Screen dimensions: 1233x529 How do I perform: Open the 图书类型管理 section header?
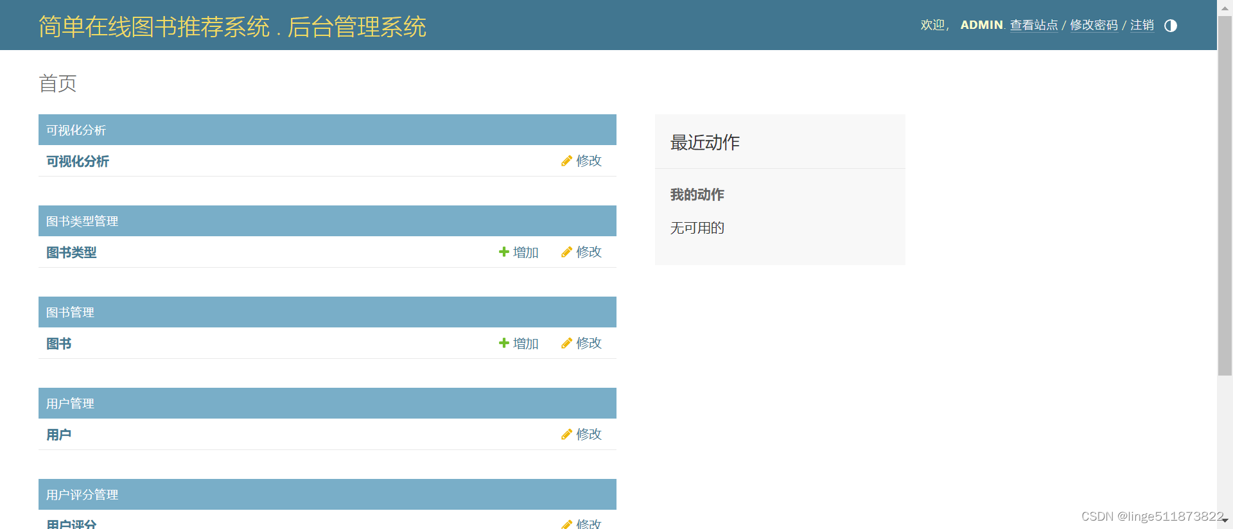pos(82,221)
